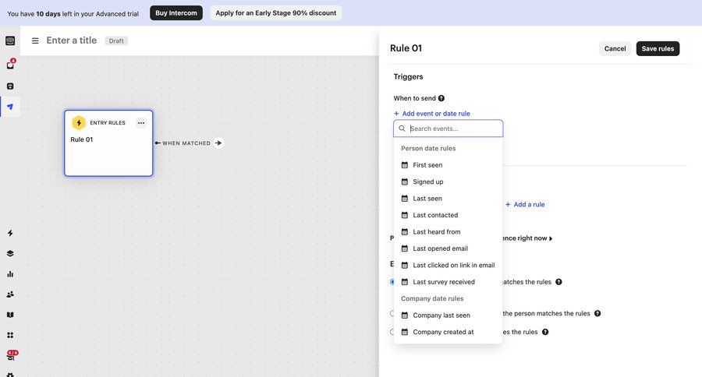This screenshot has width=702, height=377.
Task: Expand the 'right now' audience disclosure triangle
Action: point(551,239)
